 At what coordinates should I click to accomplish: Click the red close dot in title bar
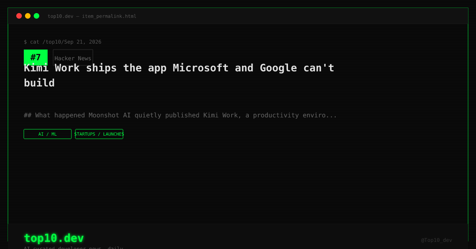pyautogui.click(x=19, y=16)
